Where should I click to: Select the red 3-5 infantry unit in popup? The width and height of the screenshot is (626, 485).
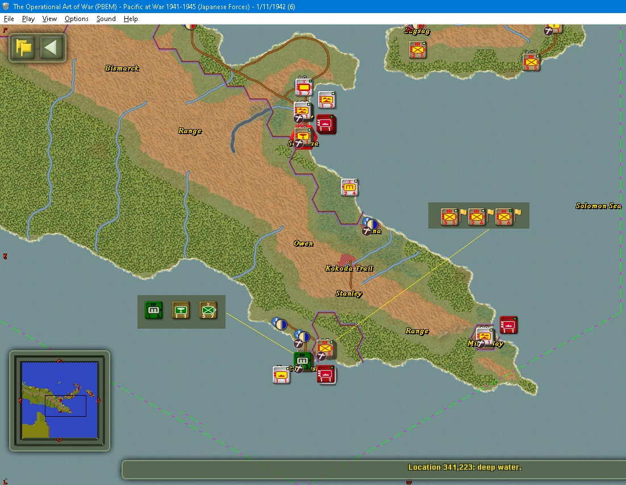[x=449, y=217]
